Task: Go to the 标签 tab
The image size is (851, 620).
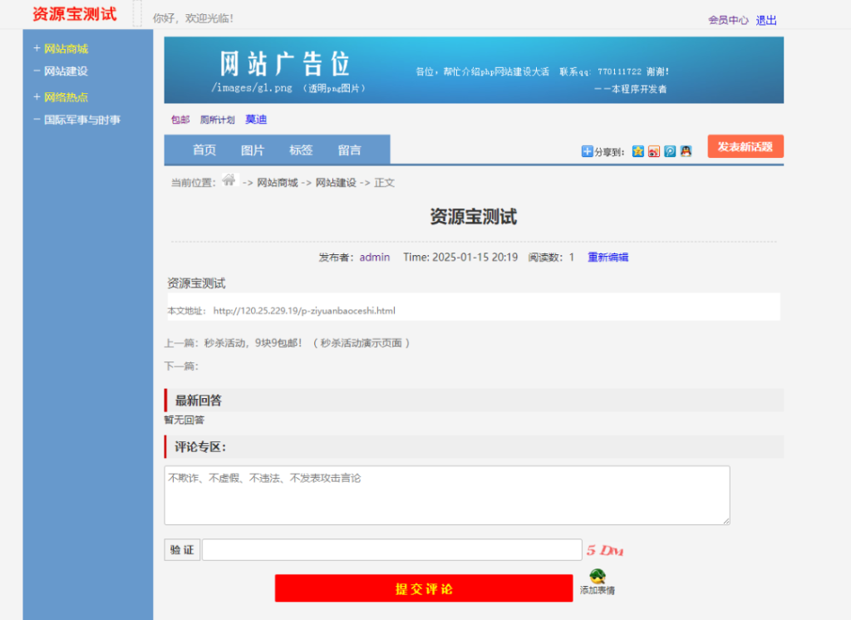Action: click(x=301, y=150)
